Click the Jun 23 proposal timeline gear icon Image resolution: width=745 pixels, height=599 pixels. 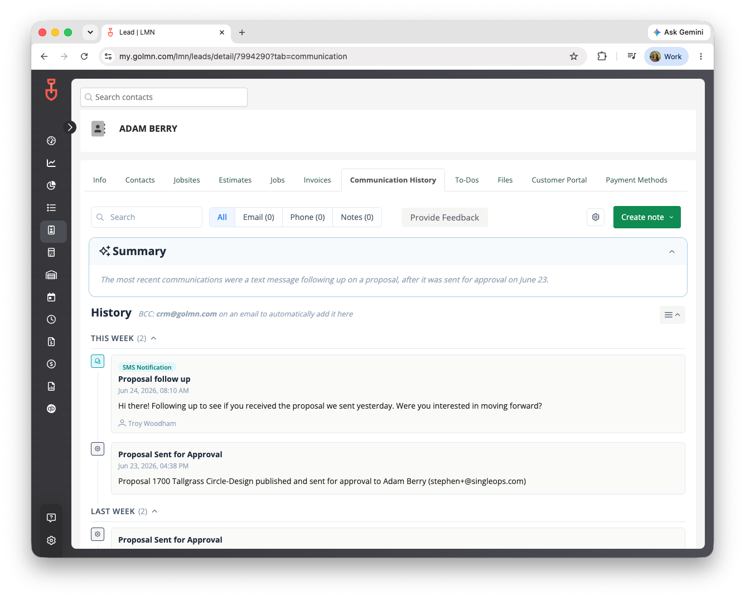click(98, 449)
